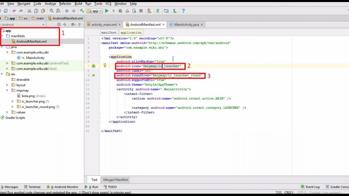Switch to the Merged Manifest tab
Screen dimensions: 349x196
coord(116,180)
